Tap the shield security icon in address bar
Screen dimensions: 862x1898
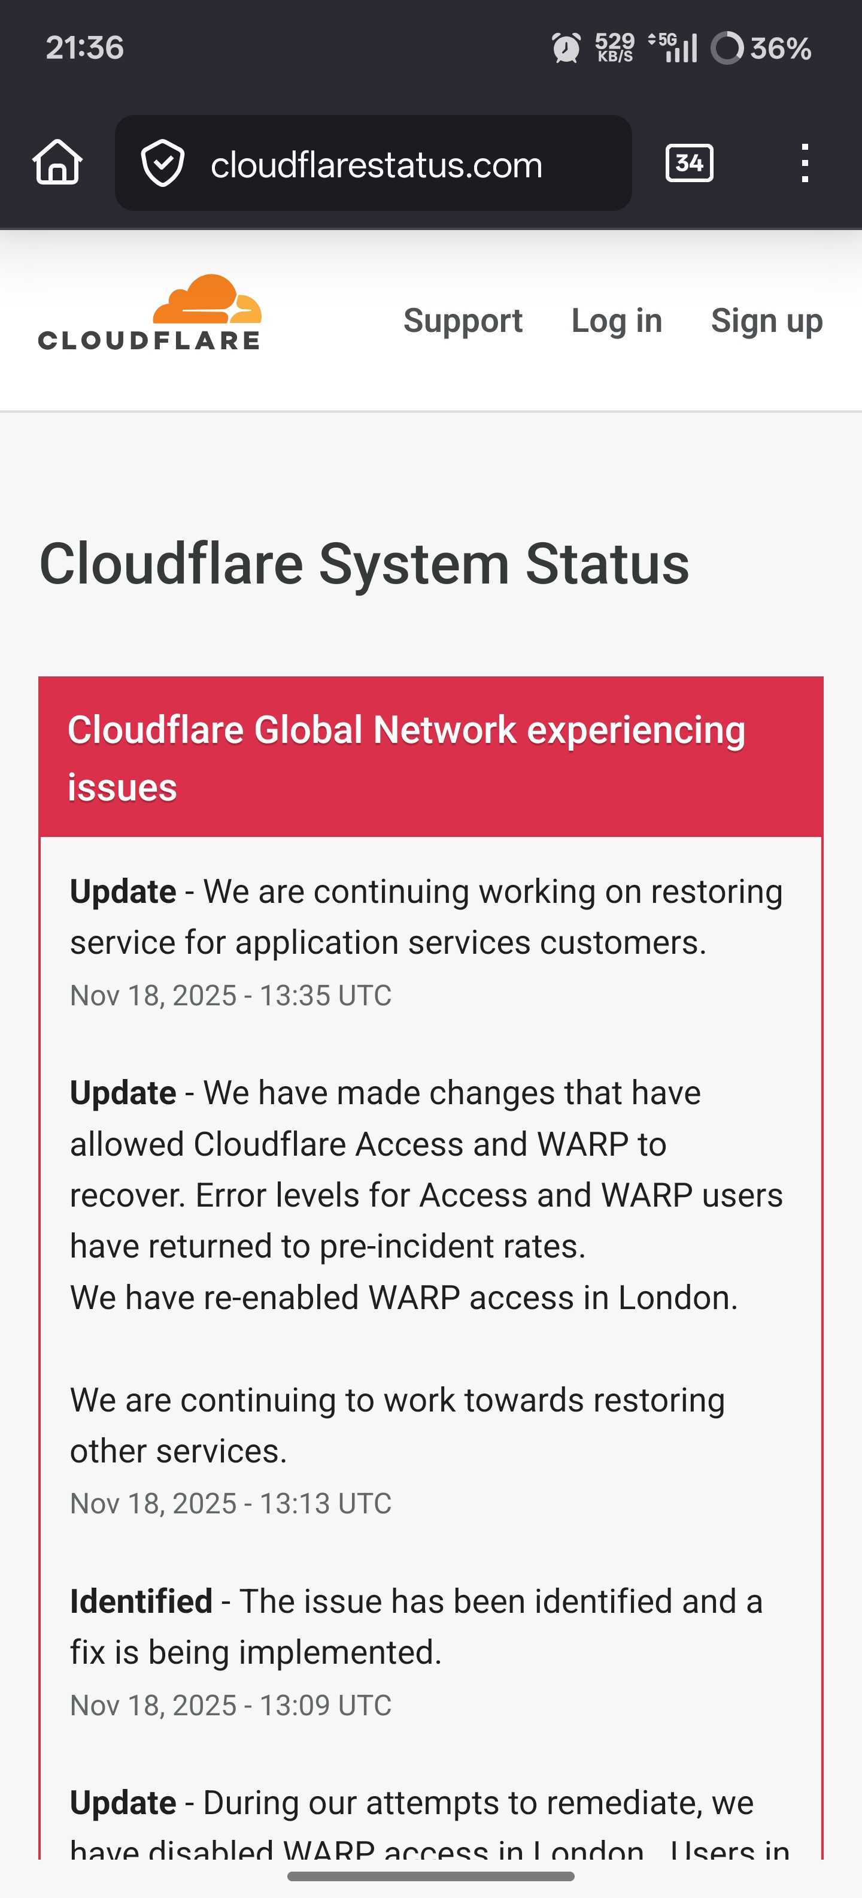tap(163, 163)
